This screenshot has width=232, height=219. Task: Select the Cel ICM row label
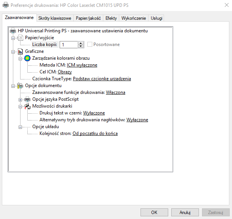pyautogui.click(x=48, y=72)
